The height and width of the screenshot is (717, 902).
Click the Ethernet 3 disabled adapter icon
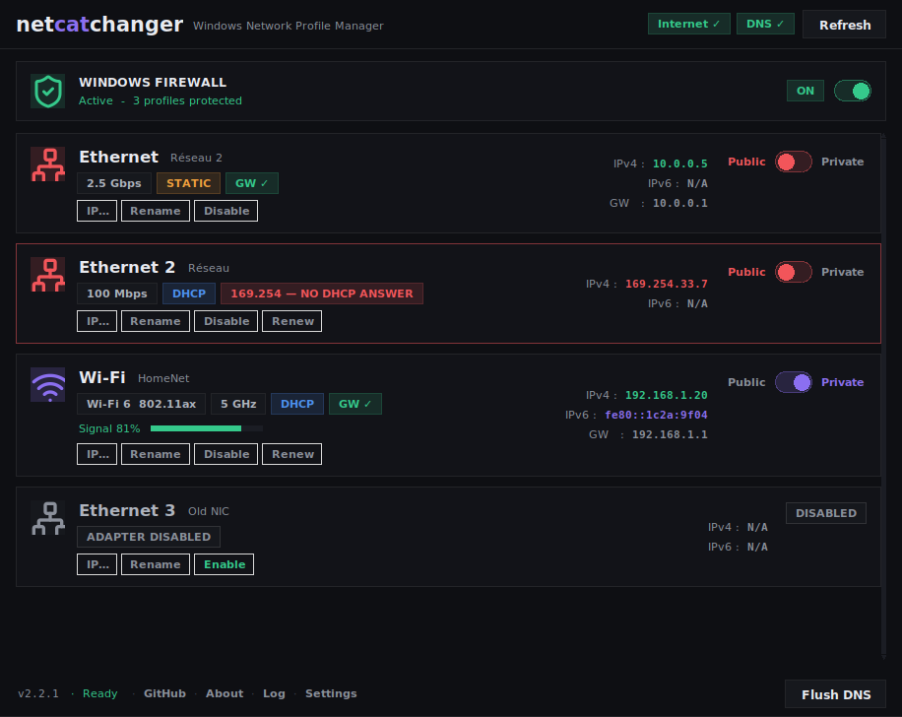47,518
